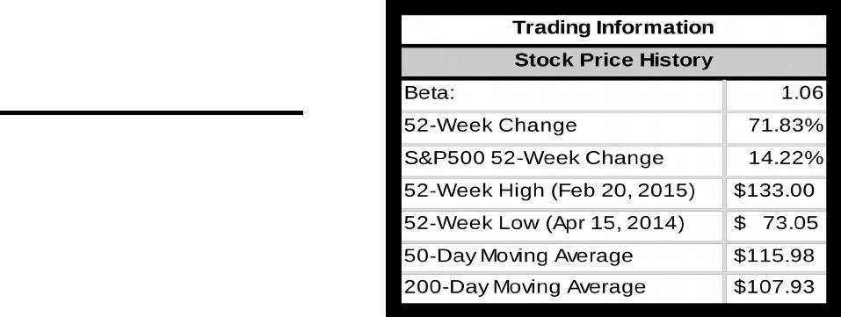Image resolution: width=841 pixels, height=317 pixels.
Task: Select the 14.22% value cell
Action: (x=776, y=160)
